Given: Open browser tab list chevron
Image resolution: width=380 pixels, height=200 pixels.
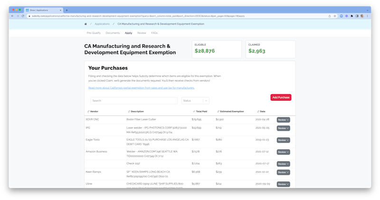Looking at the screenshot, I should (367, 10).
